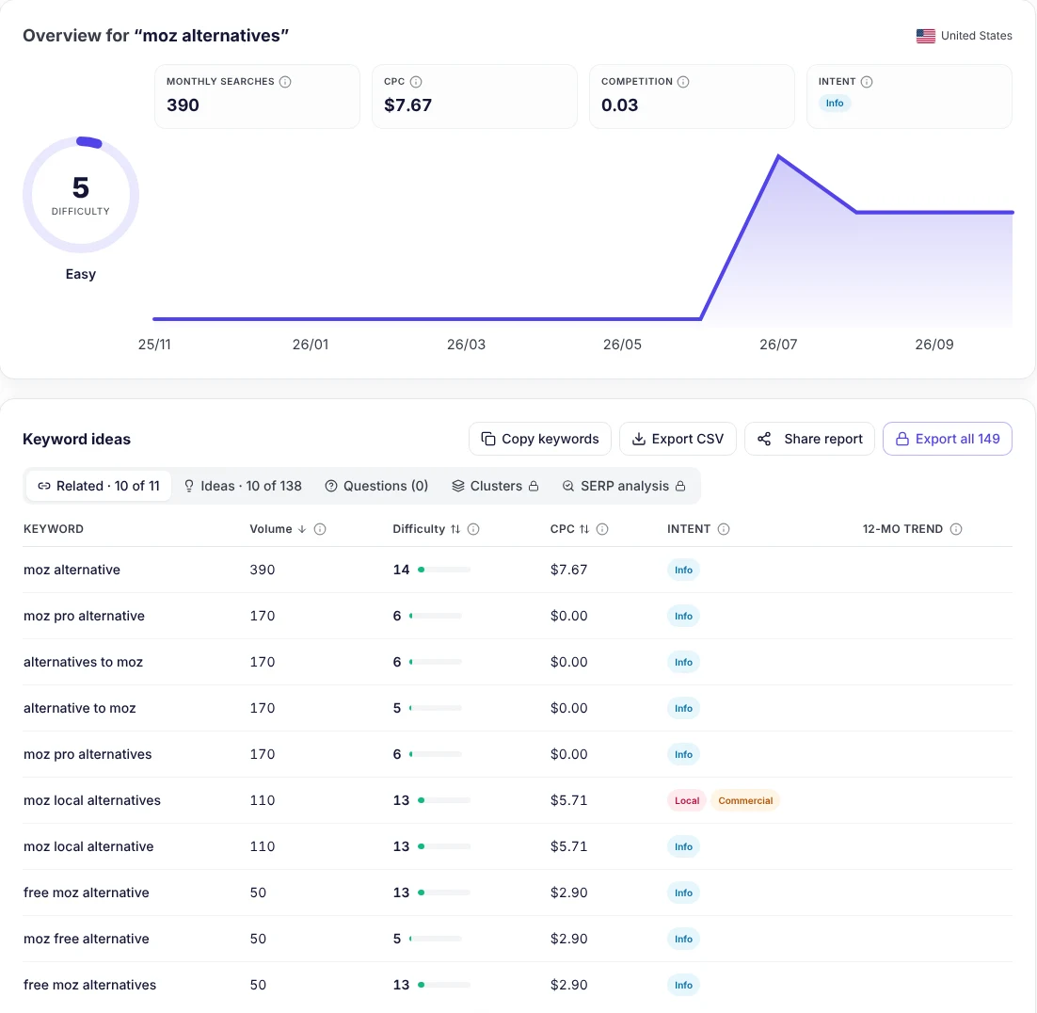The image size is (1037, 1013).
Task: Click the difficulty bar for moz alternative row
Action: 444,570
